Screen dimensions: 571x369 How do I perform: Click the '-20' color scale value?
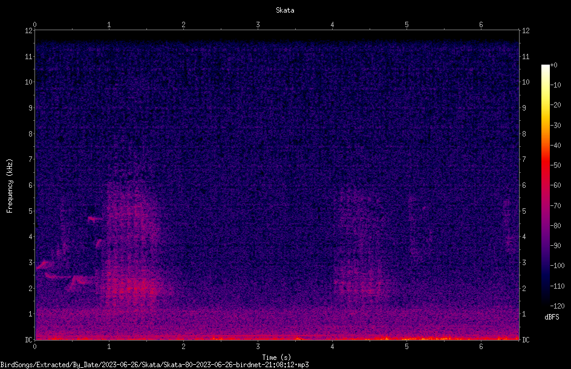click(556, 105)
